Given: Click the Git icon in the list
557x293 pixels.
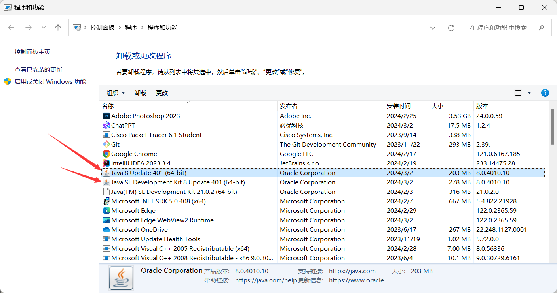Looking at the screenshot, I should (x=106, y=144).
